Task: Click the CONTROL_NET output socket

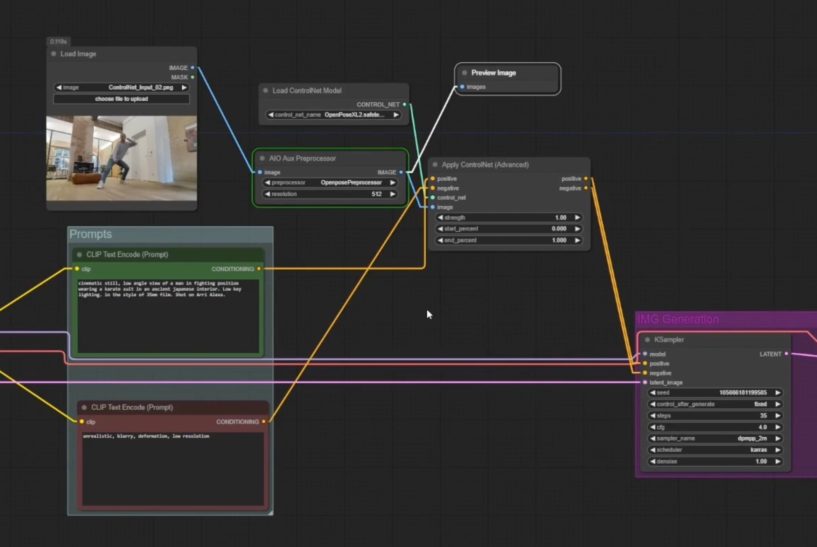Action: [x=404, y=104]
